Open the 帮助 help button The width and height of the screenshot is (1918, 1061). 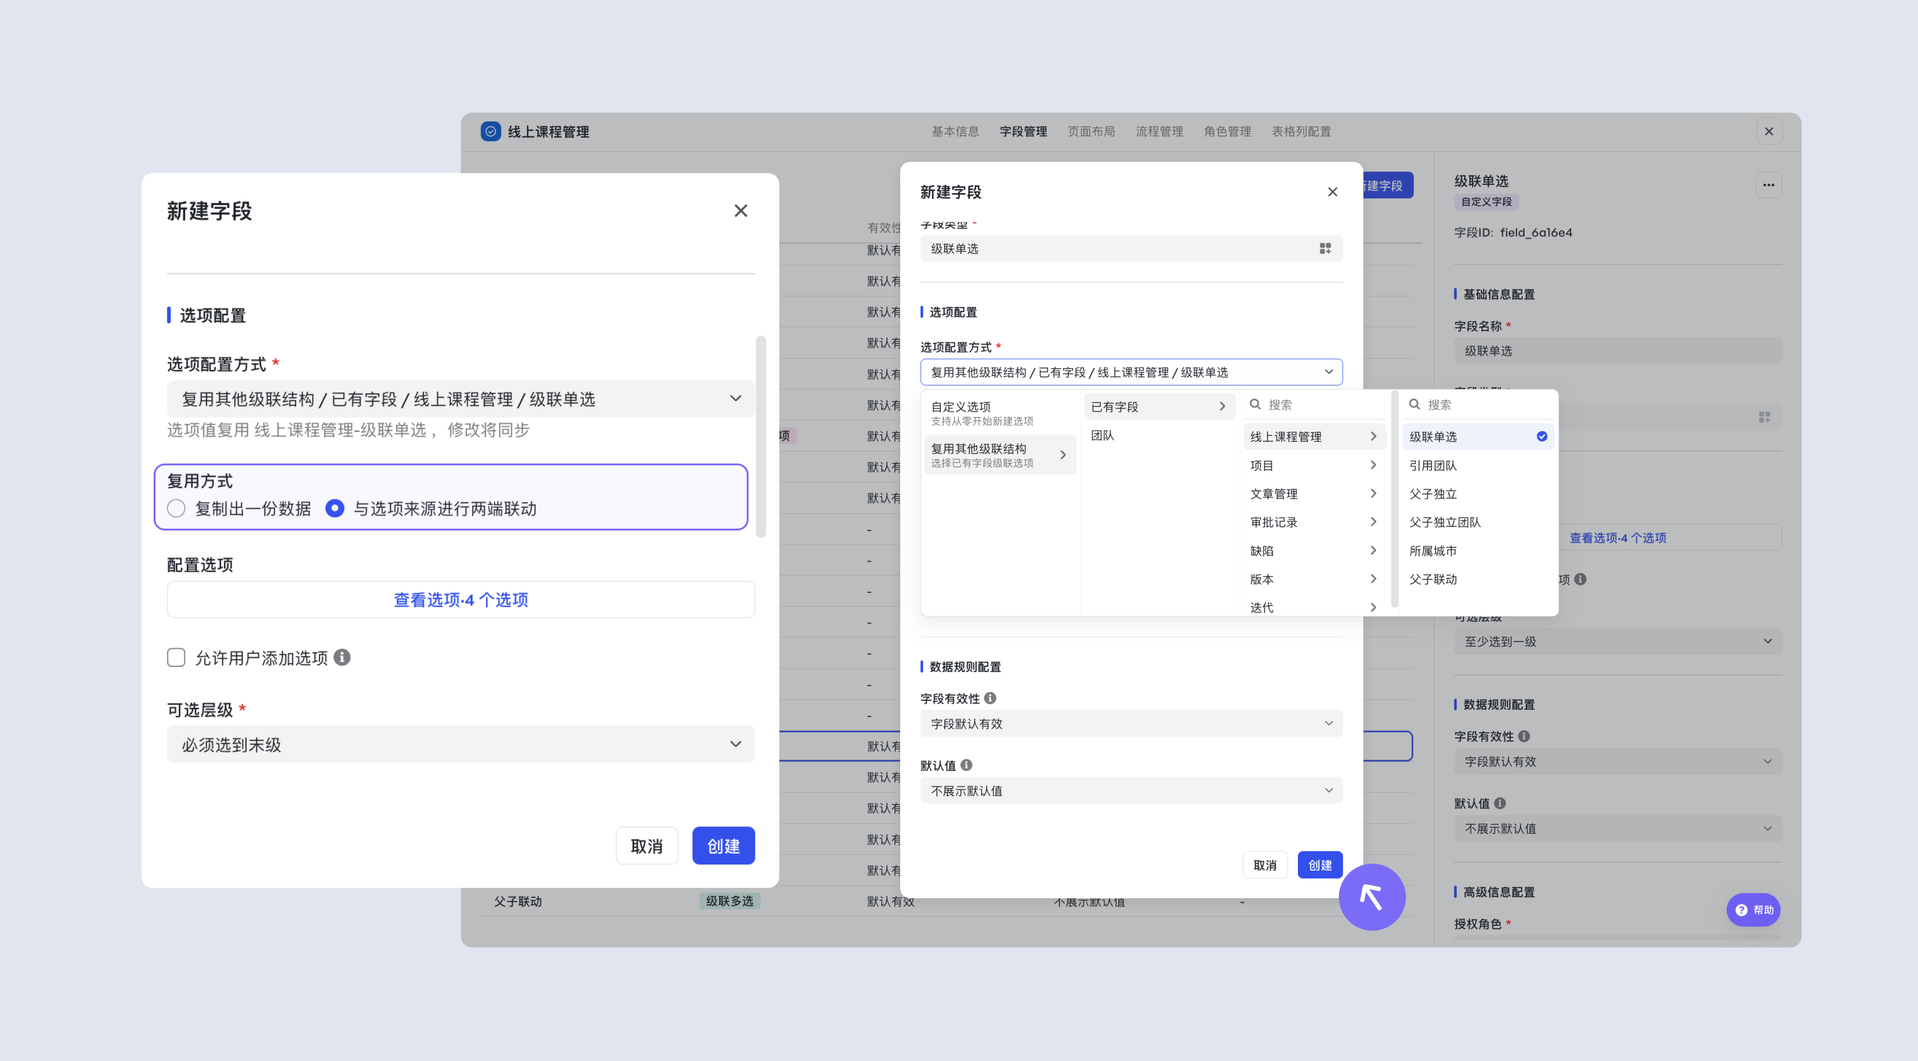click(1754, 910)
